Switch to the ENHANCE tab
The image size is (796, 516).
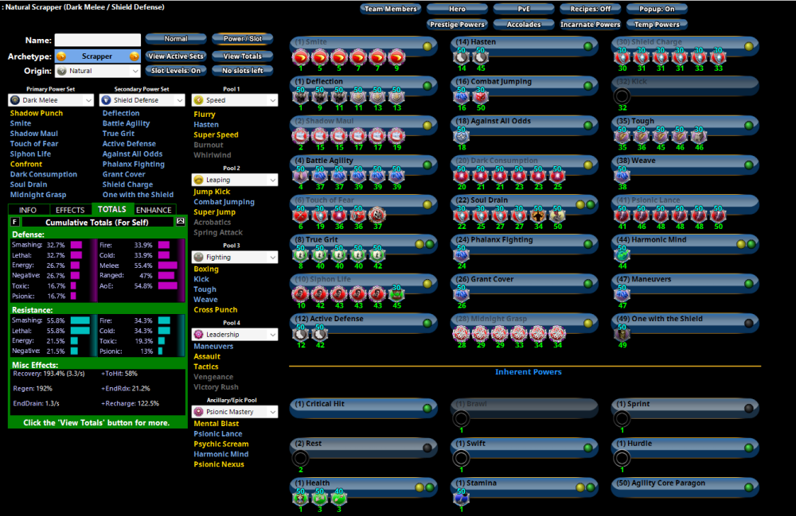pos(154,210)
